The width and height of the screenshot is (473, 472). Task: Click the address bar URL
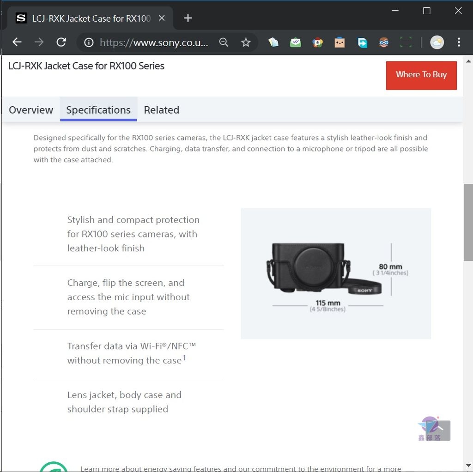[154, 43]
